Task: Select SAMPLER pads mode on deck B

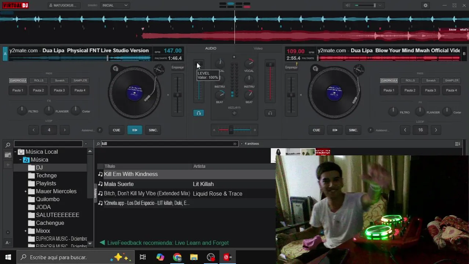Action: point(451,80)
